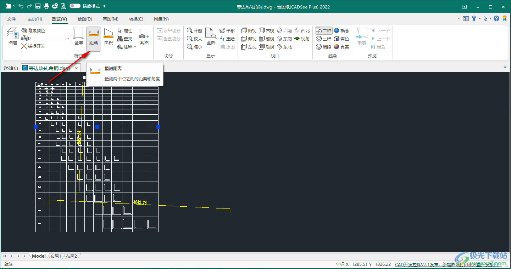Select 着色 shaded render mode

tap(341, 39)
